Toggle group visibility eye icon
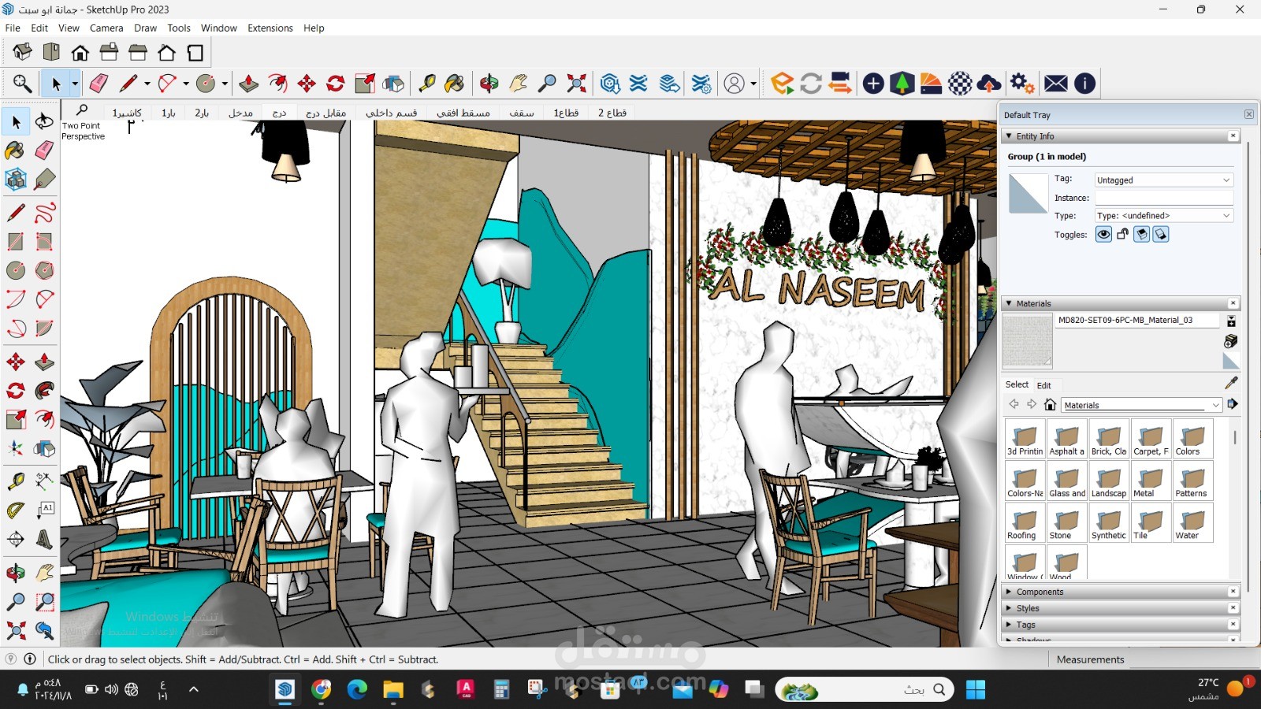The height and width of the screenshot is (709, 1261). (1103, 234)
